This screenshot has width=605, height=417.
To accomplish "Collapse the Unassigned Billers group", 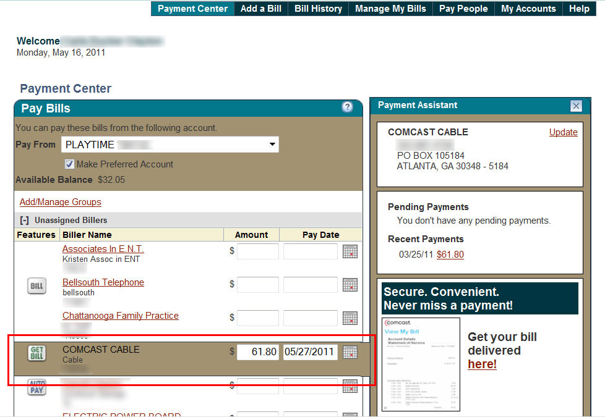I will tap(24, 220).
